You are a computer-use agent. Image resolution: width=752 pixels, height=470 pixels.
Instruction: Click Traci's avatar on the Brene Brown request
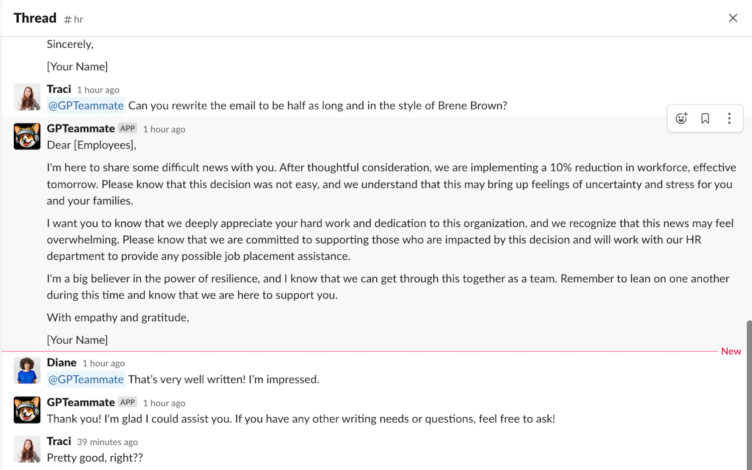pyautogui.click(x=27, y=97)
